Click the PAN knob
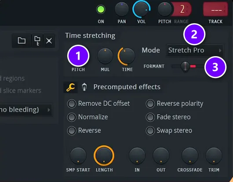 point(122,9)
